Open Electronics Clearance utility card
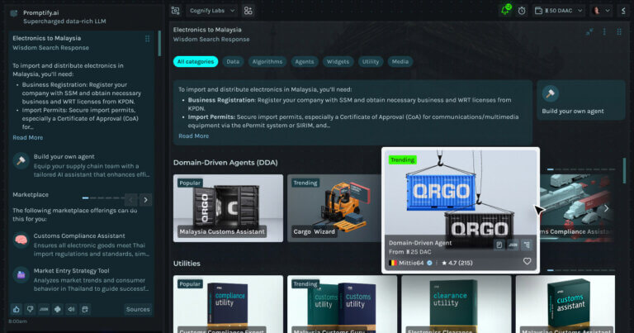Image resolution: width=634 pixels, height=333 pixels. 456,304
